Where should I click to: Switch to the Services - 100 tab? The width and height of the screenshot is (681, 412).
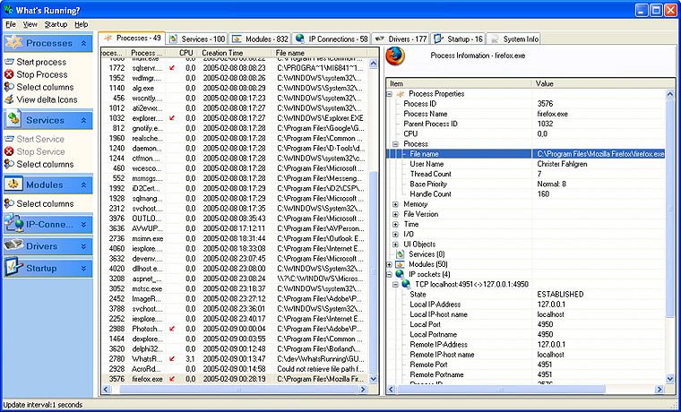click(x=198, y=39)
